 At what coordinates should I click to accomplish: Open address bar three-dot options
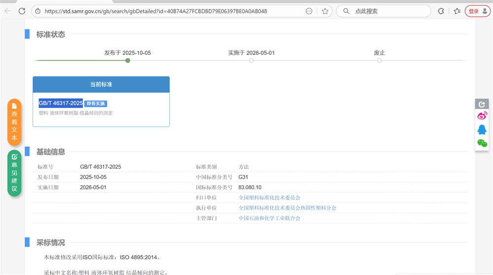pos(309,11)
